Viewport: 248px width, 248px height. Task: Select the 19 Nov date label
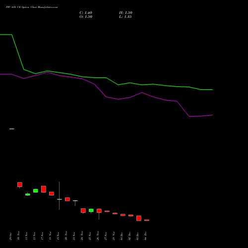(x=58, y=236)
